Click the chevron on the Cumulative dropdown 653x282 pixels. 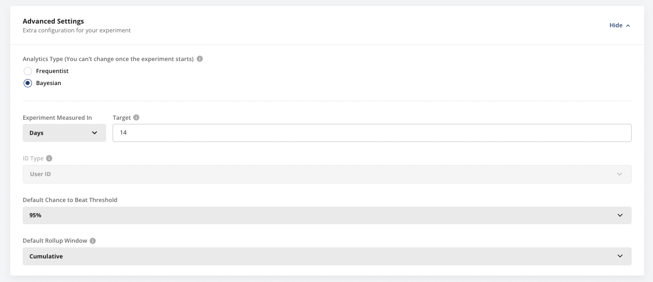pos(621,256)
